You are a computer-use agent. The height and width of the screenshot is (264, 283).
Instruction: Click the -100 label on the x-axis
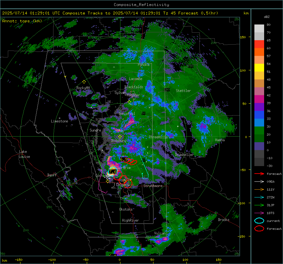pos(52,260)
